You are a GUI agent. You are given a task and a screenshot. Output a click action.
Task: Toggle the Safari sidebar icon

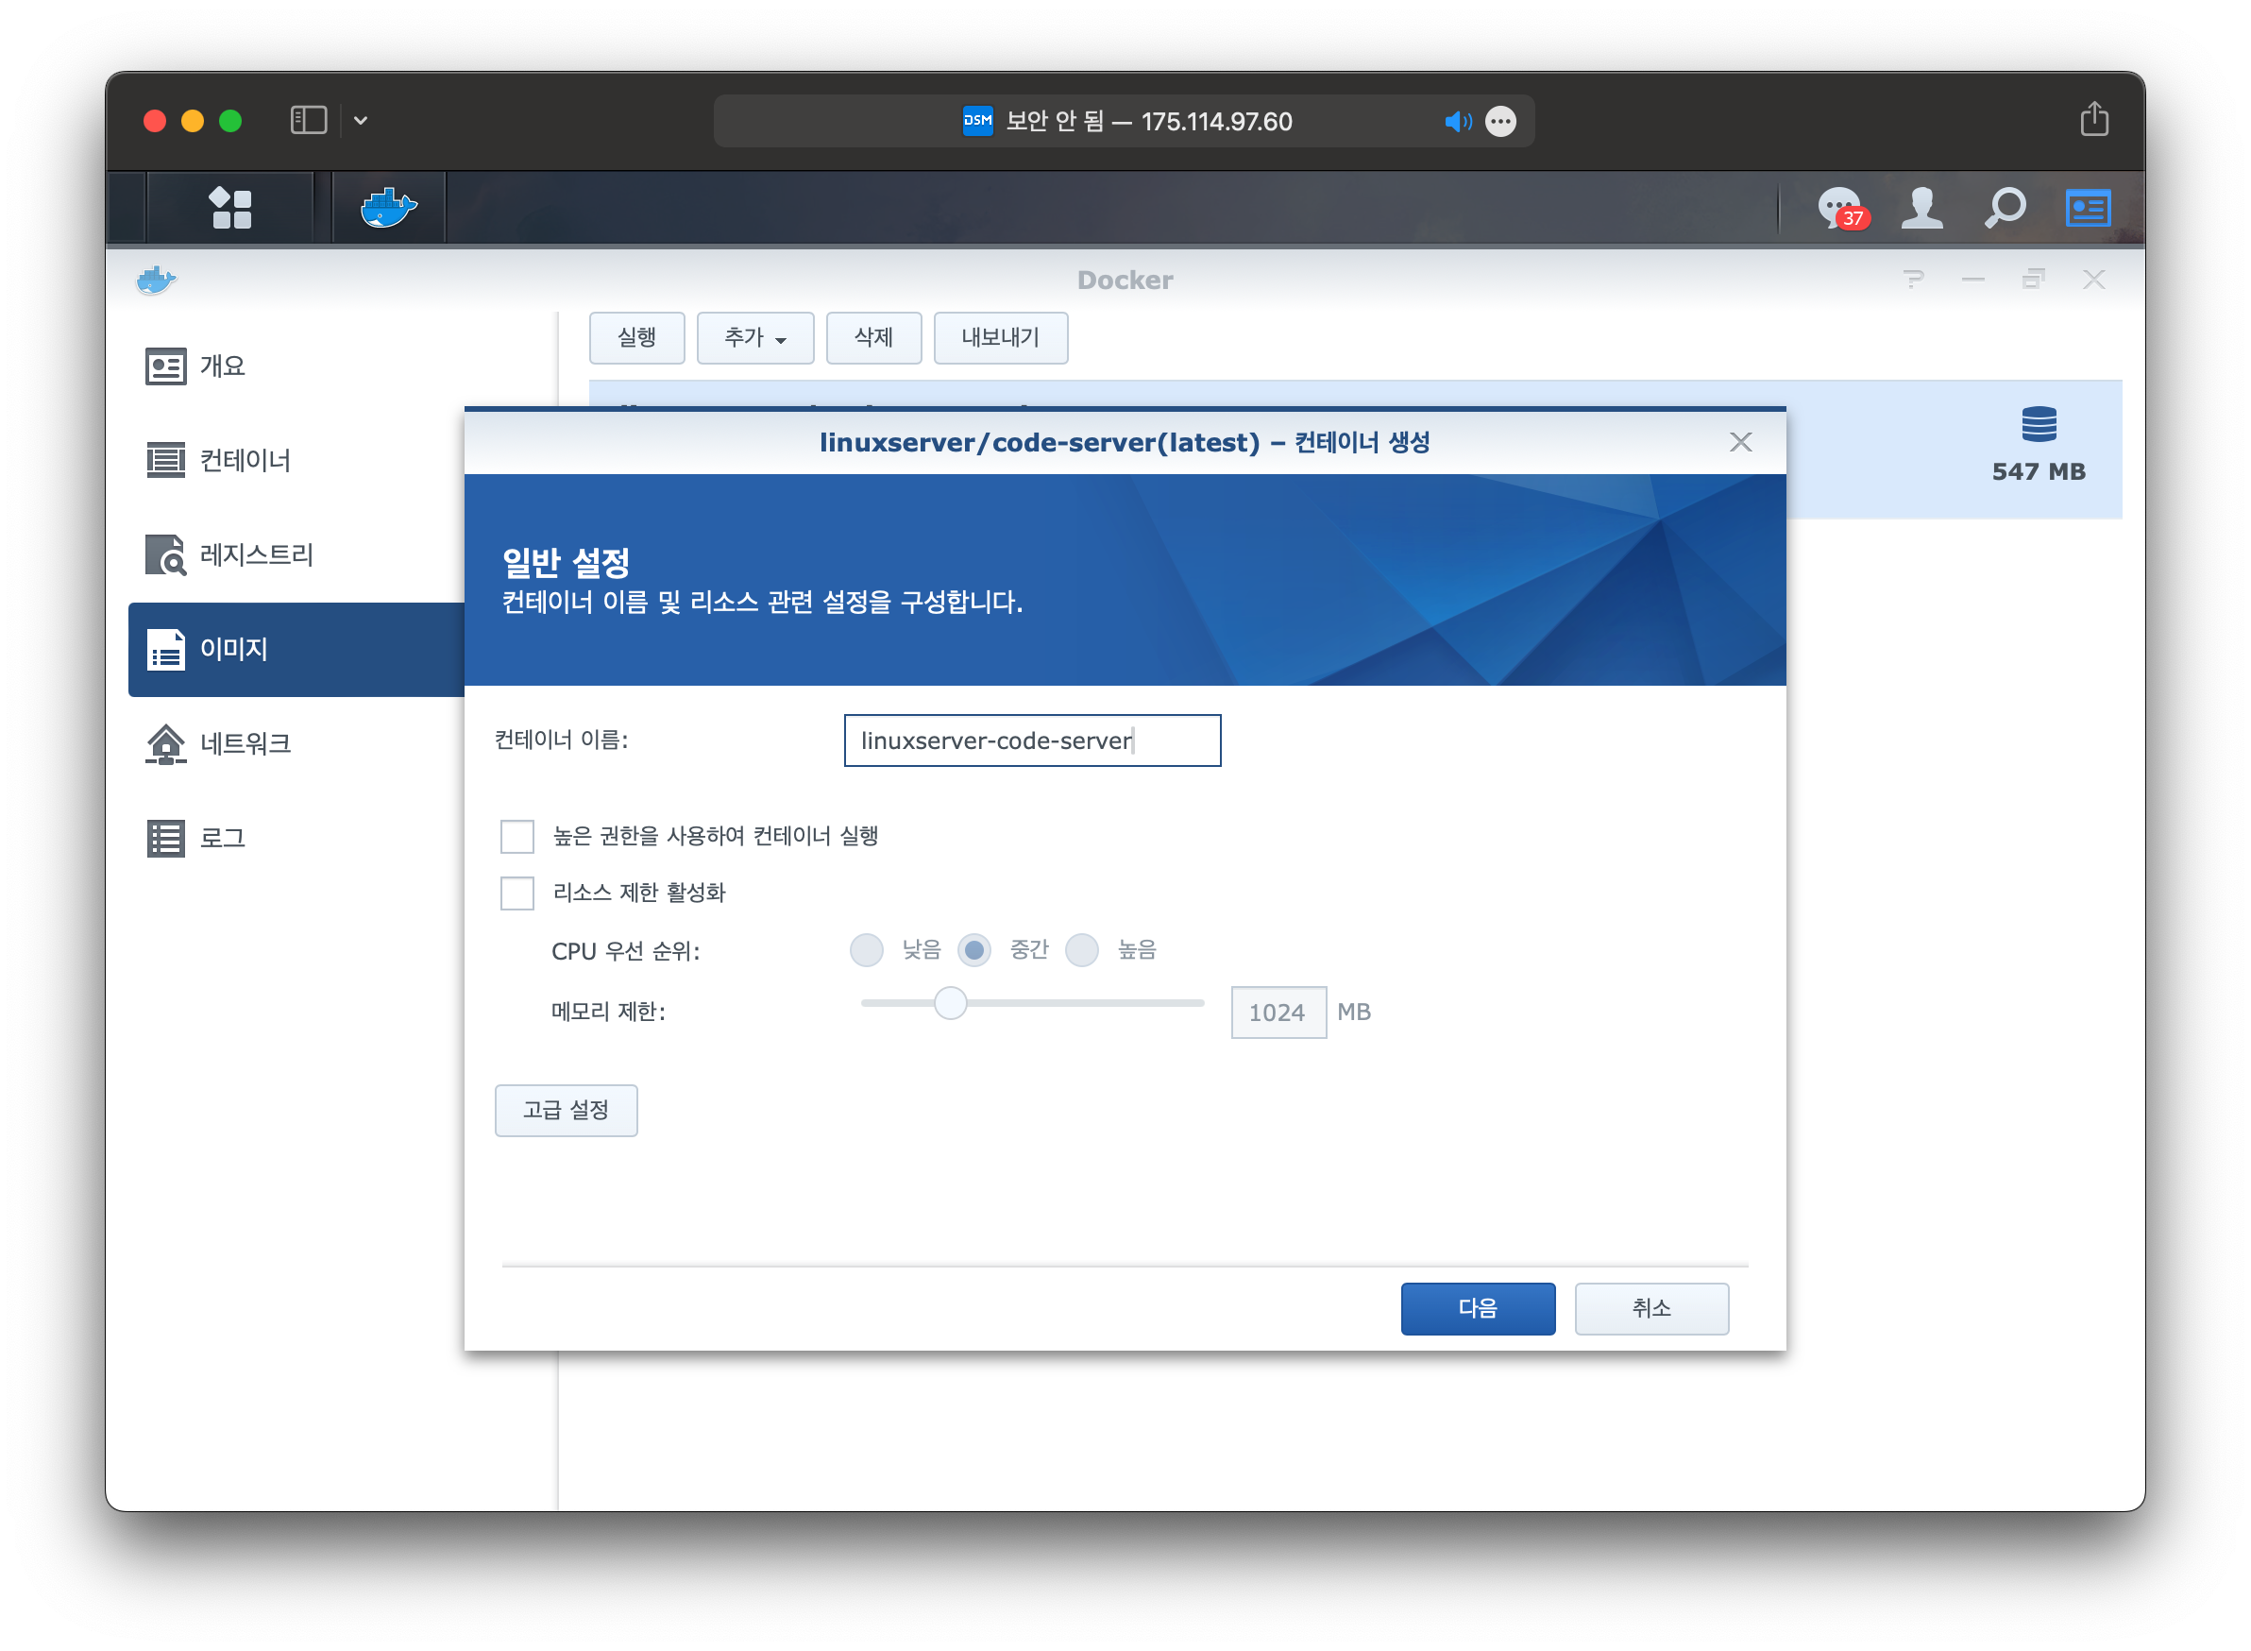tap(309, 121)
